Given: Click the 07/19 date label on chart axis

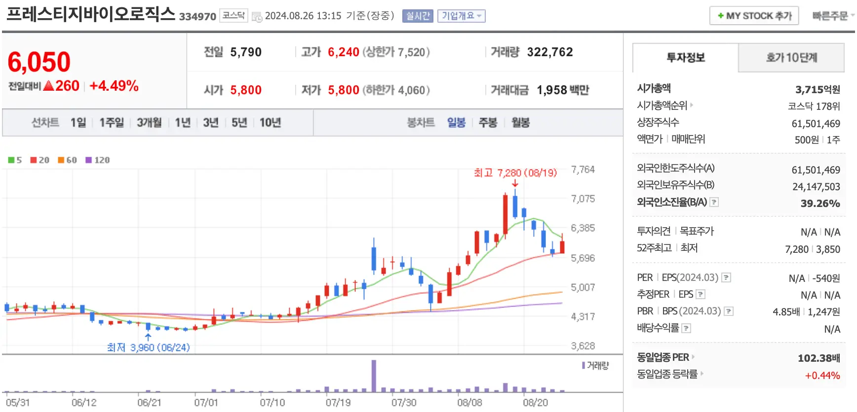Looking at the screenshot, I should click(338, 402).
